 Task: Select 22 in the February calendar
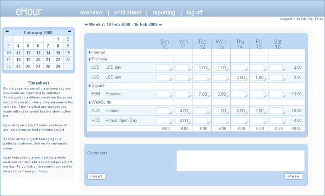click(58, 60)
